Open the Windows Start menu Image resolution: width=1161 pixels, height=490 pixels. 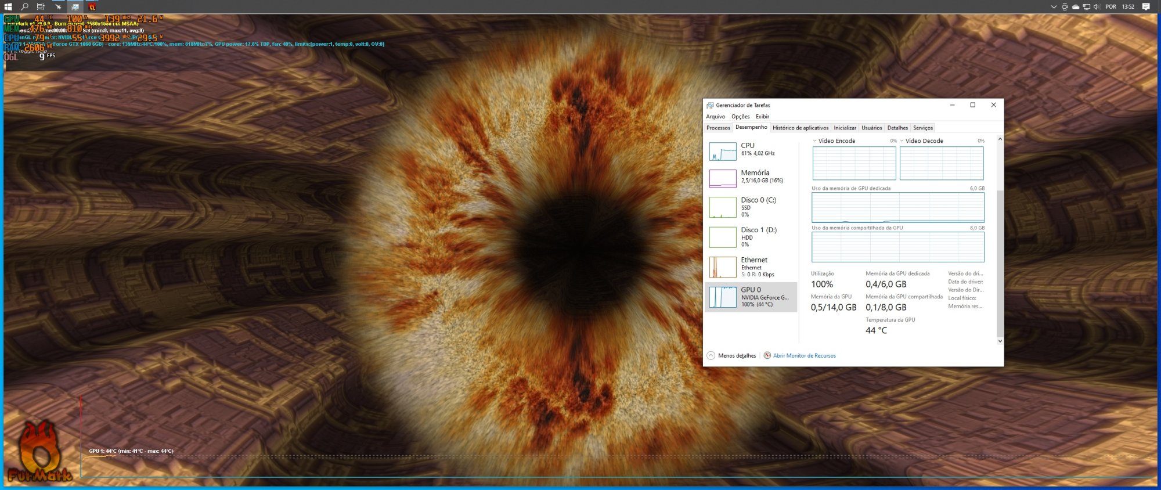click(8, 7)
